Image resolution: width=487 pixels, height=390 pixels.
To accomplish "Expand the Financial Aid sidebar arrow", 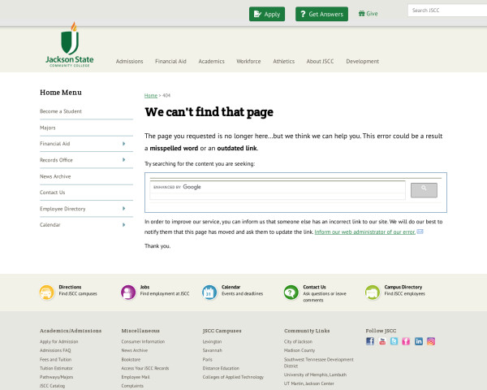I will (123, 144).
